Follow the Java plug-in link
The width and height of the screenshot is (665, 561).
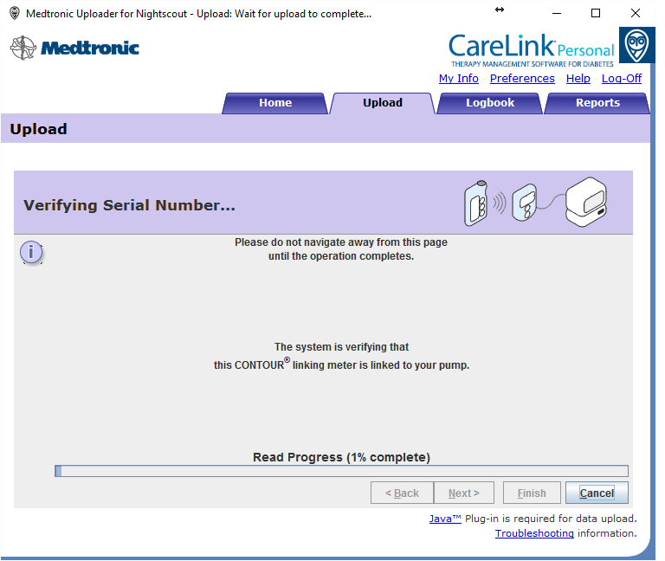point(445,519)
